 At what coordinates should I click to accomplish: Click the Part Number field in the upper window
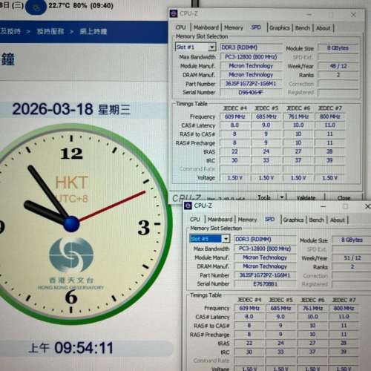click(251, 84)
